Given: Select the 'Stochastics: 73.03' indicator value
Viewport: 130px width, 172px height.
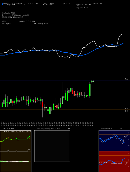Looking at the screenshot, I should coord(9,13).
